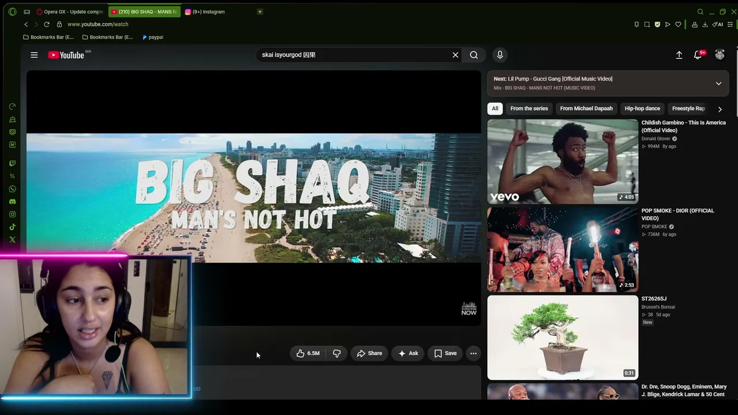Click the Share button under video

tap(370, 353)
